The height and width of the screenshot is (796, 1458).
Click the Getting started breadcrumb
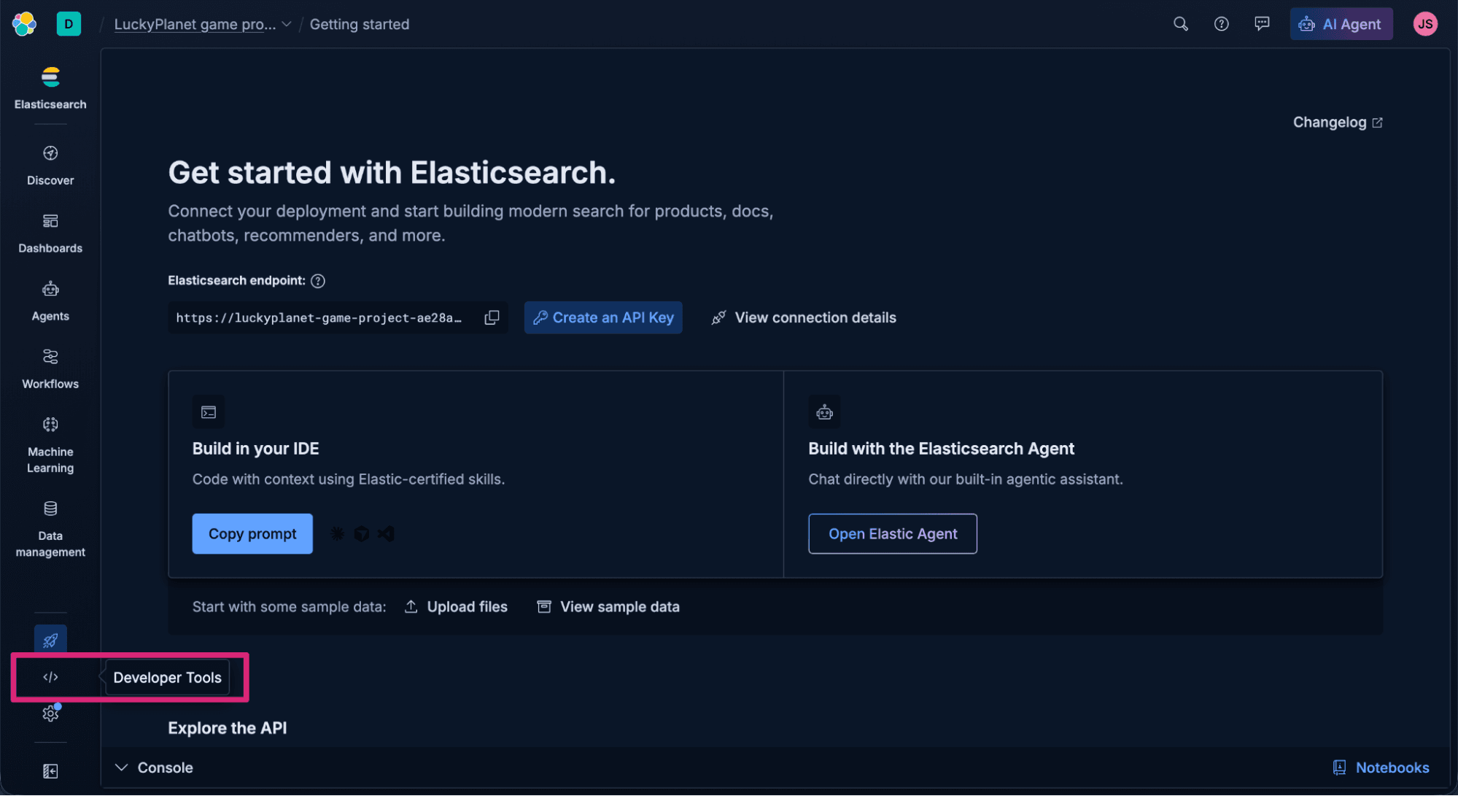tap(360, 24)
